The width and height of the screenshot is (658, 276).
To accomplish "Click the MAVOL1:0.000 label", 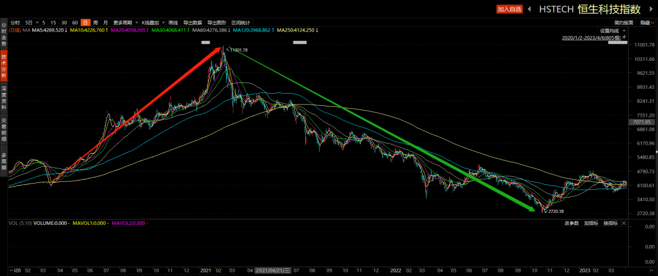I will [91, 223].
